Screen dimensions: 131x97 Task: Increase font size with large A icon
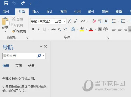(70, 21)
